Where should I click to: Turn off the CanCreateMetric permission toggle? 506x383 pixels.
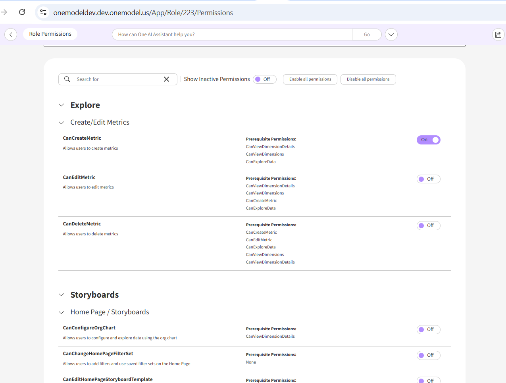(428, 140)
